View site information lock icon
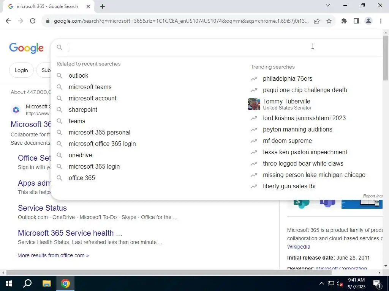This screenshot has width=389, height=291. coord(48,21)
